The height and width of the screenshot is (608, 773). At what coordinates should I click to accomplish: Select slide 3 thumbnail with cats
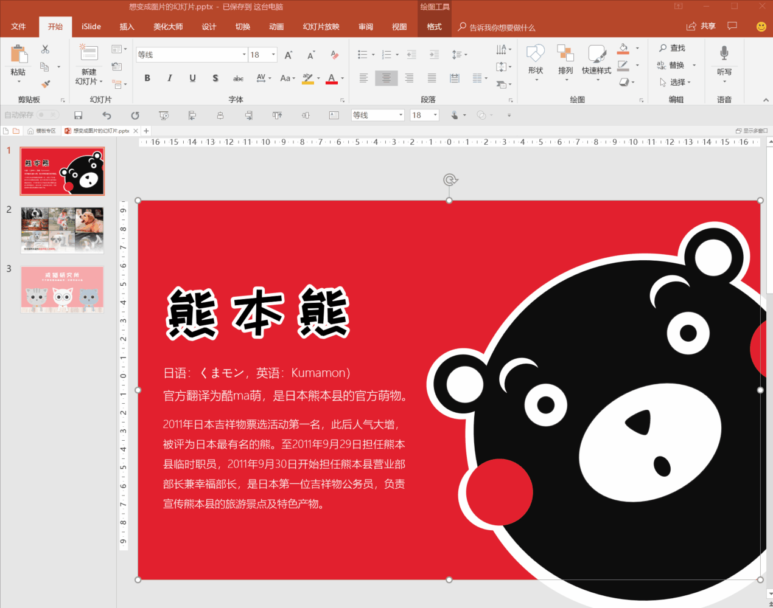coord(62,289)
